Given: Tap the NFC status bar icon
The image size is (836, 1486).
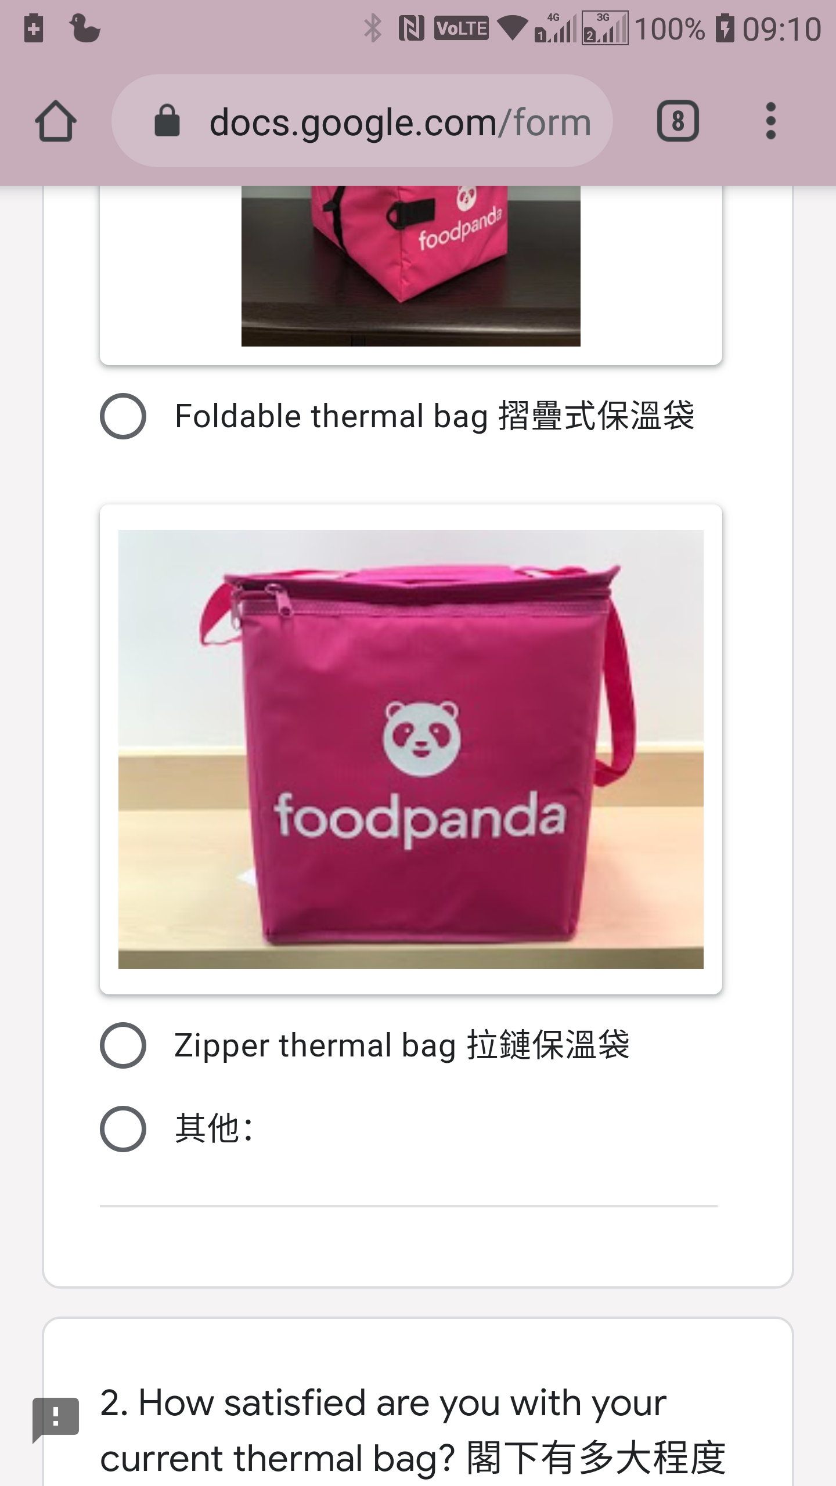Looking at the screenshot, I should (411, 28).
